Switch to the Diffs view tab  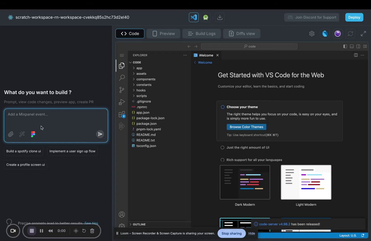point(241,34)
